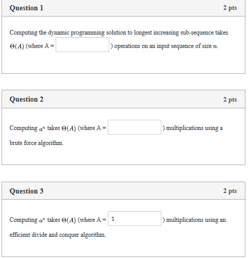Click the 2 pts label of Question 3

(230, 191)
